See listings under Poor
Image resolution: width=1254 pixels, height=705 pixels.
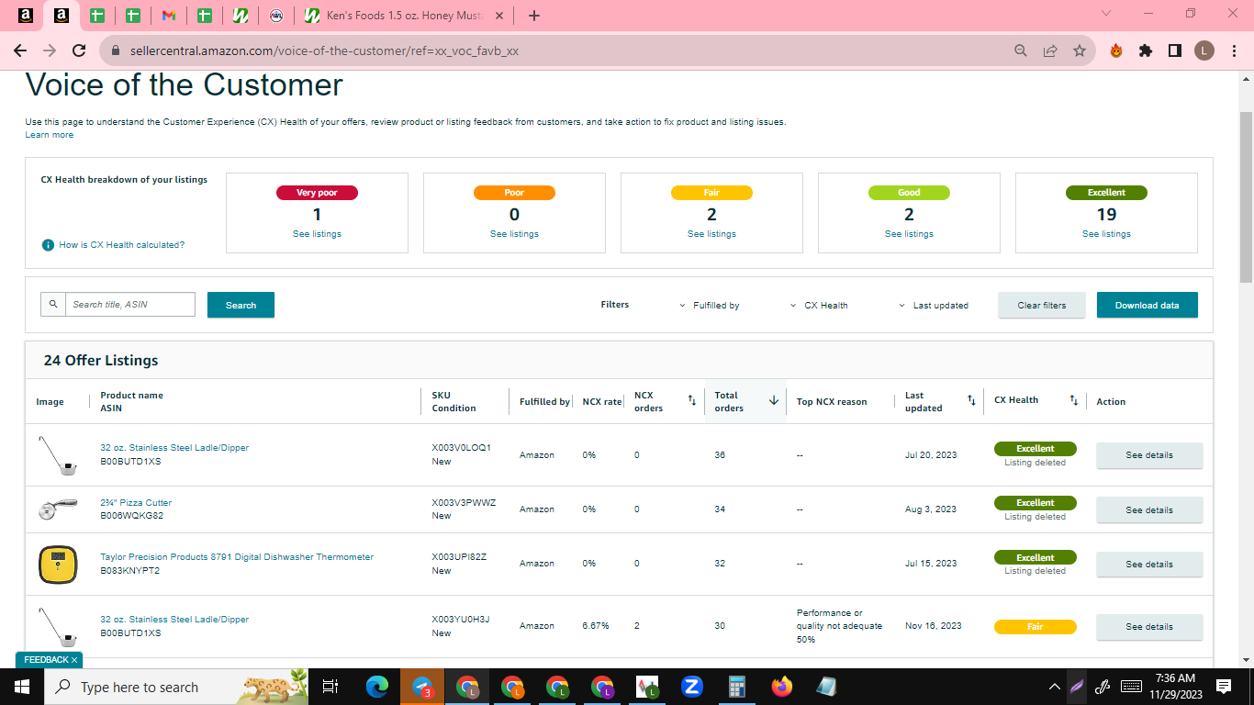pyautogui.click(x=514, y=234)
